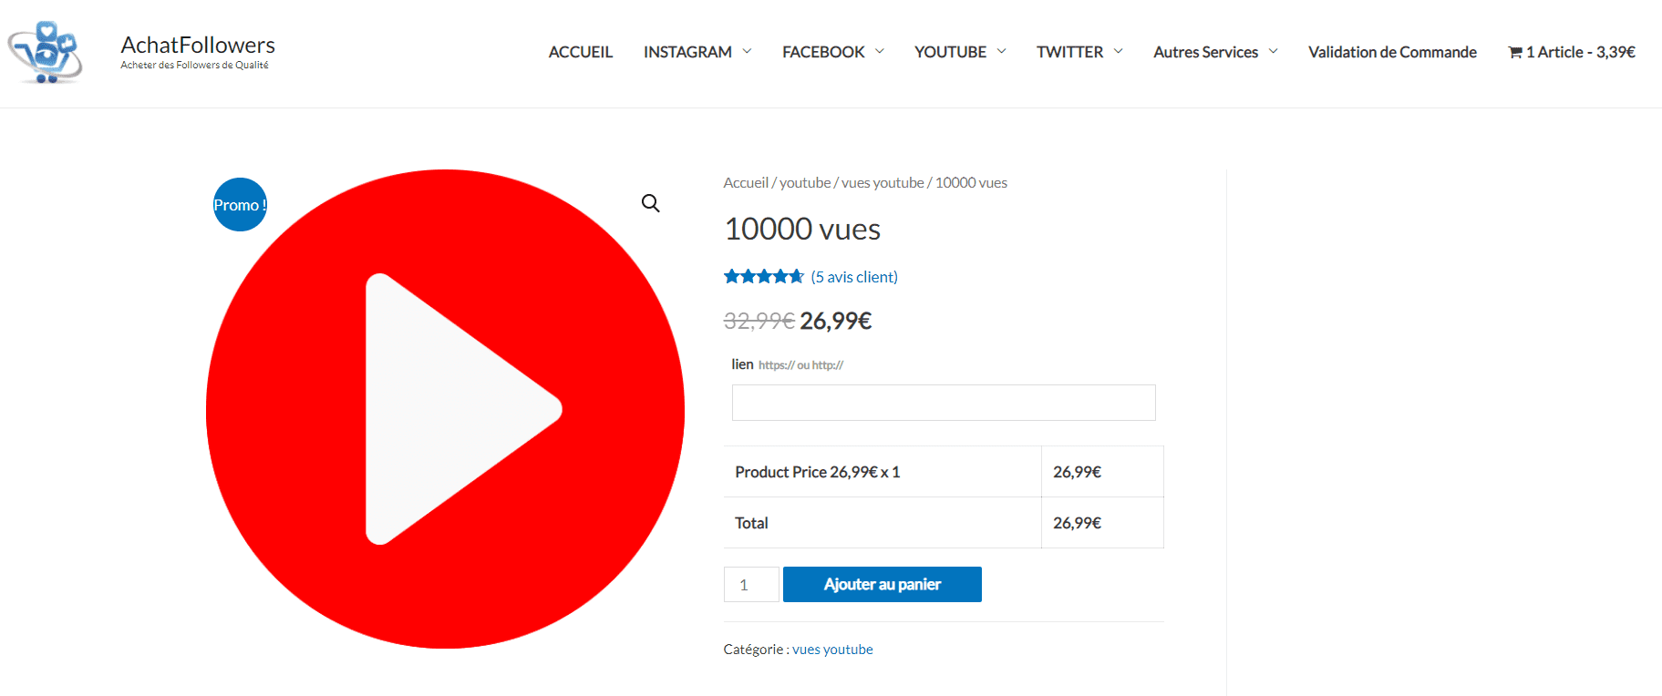
Task: Go to ACCUEIL in the navigation
Action: pyautogui.click(x=581, y=52)
